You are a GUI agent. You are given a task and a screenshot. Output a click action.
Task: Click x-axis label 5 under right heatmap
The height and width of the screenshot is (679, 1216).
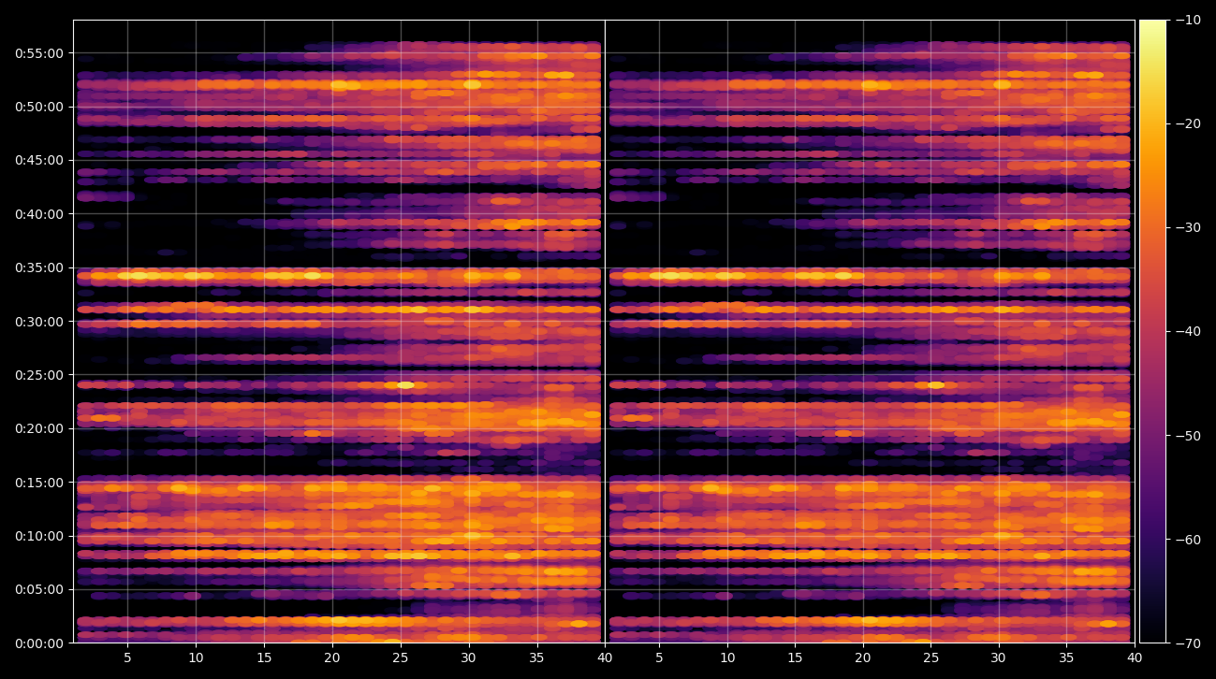[x=659, y=658]
